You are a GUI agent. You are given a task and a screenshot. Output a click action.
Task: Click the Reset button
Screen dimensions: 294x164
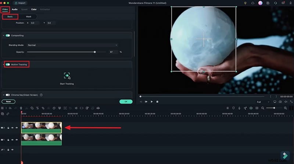pos(8,102)
